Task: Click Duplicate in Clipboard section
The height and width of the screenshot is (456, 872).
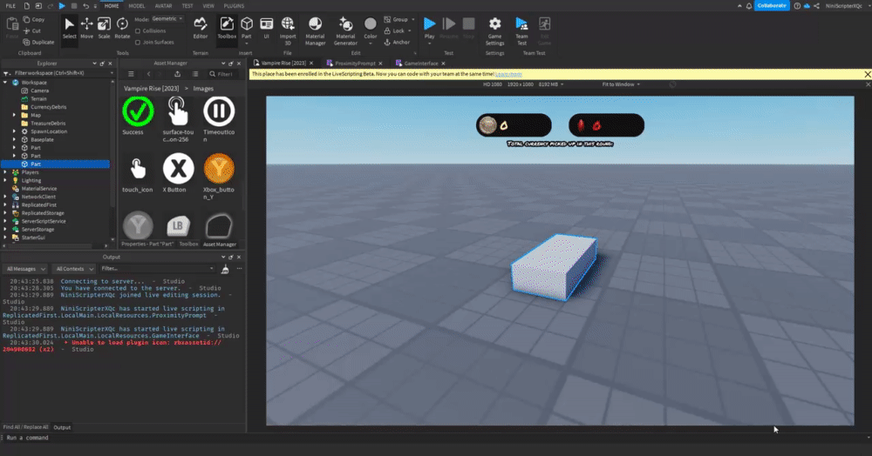Action: (x=38, y=42)
